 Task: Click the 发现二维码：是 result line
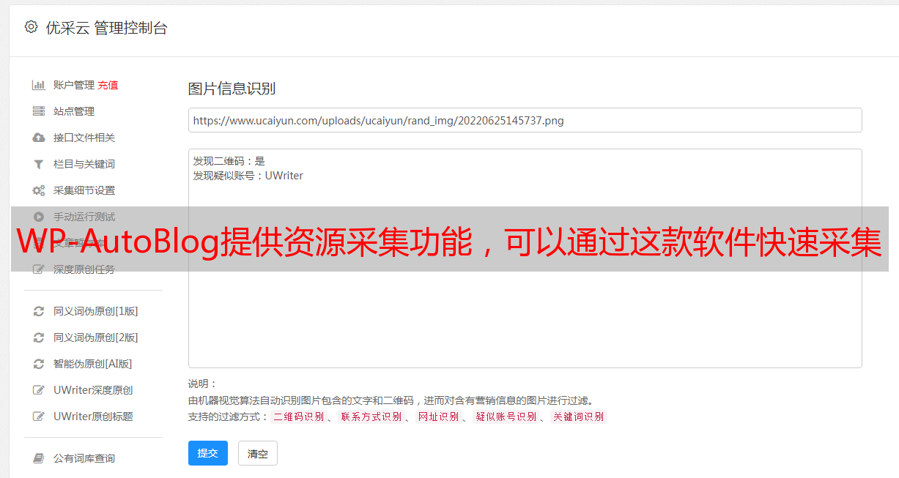pyautogui.click(x=229, y=161)
